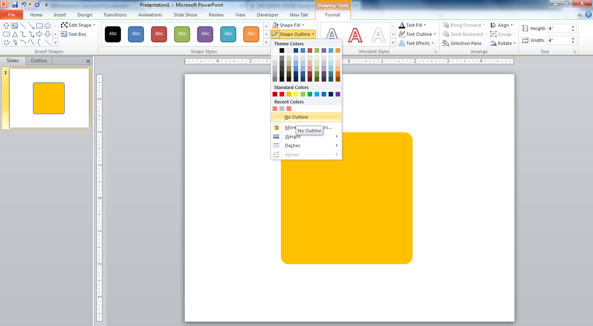Open the Text Outline dropdown
The height and width of the screenshot is (326, 593).
[x=418, y=34]
